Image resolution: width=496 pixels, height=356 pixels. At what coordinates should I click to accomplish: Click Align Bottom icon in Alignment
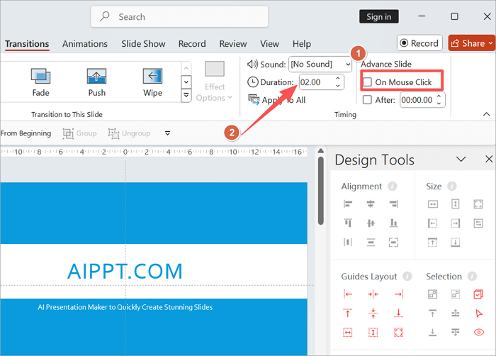point(393,223)
